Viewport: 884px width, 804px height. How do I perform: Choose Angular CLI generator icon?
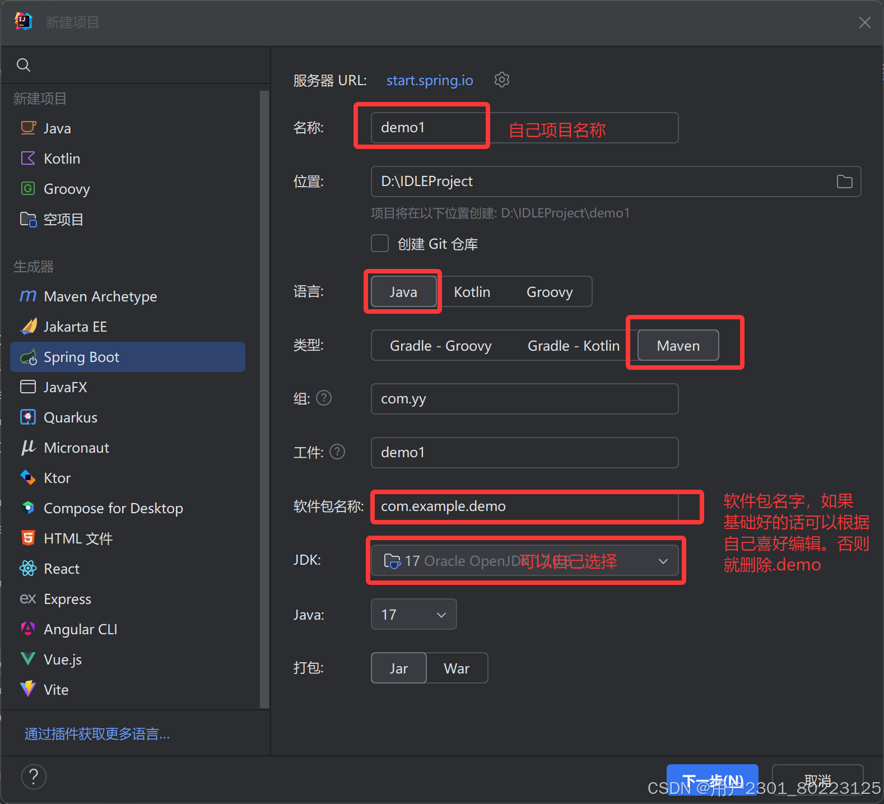tap(28, 629)
